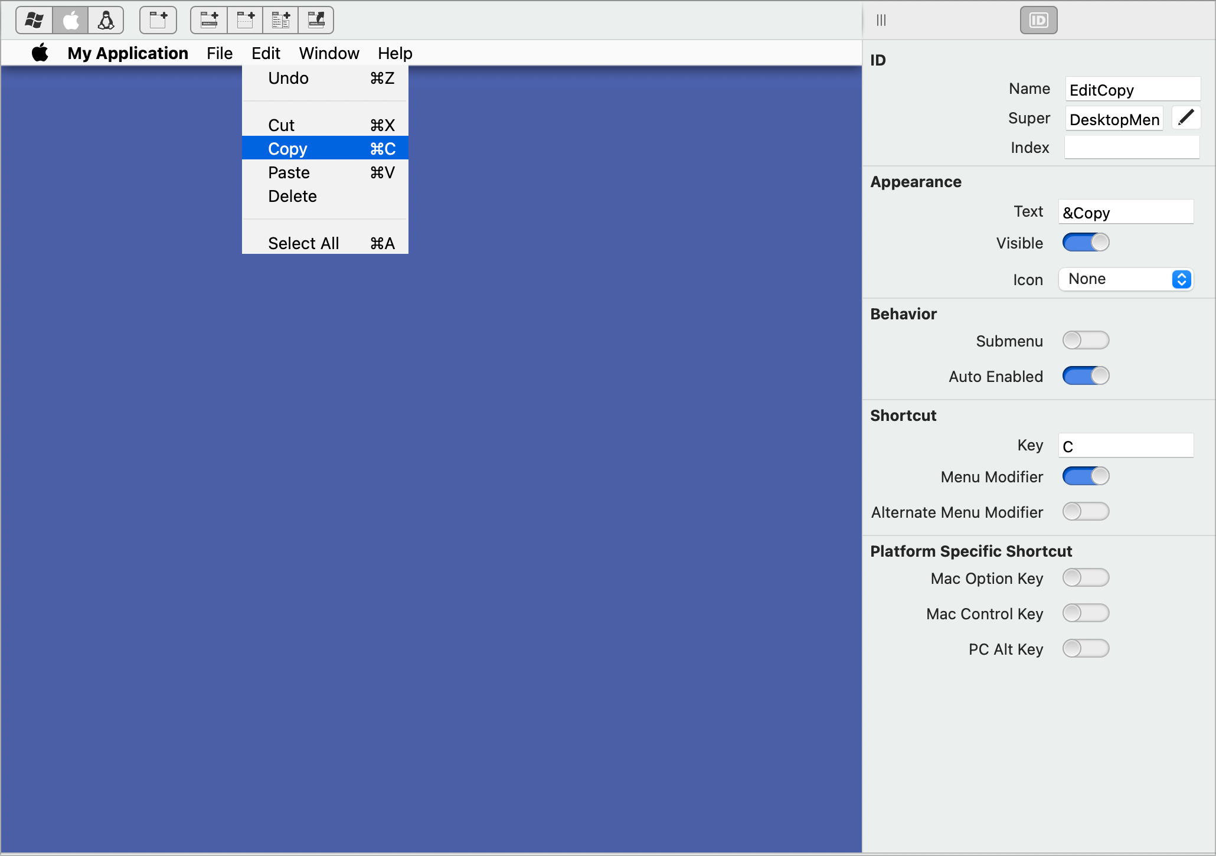Add a new menu item
Screen dimensions: 1216x856
point(210,19)
